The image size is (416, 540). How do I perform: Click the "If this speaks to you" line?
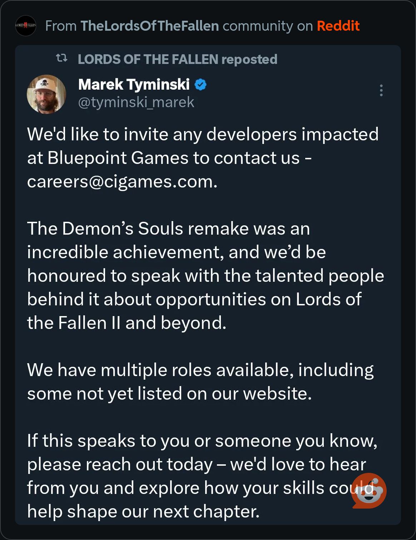pos(202,441)
